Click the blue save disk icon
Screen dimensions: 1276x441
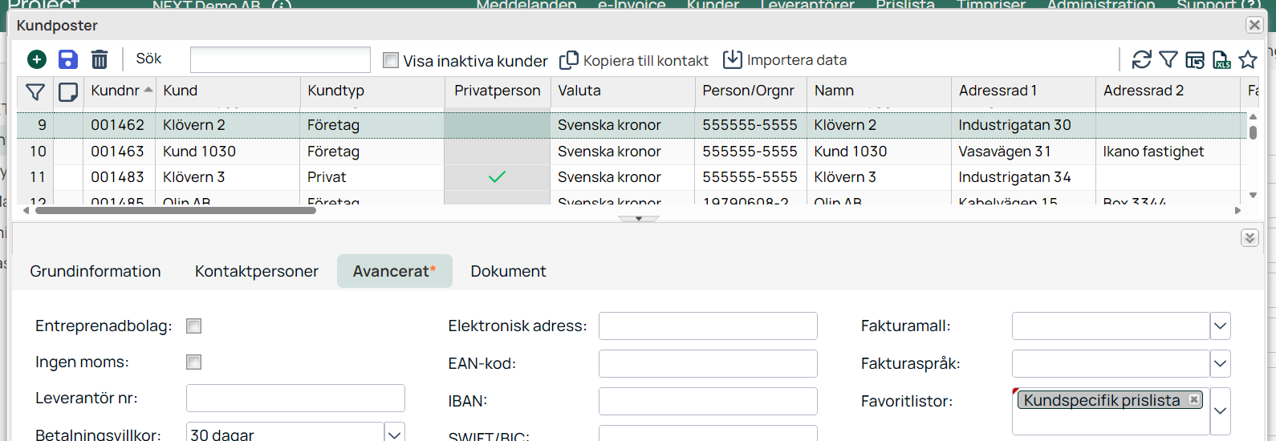(68, 59)
